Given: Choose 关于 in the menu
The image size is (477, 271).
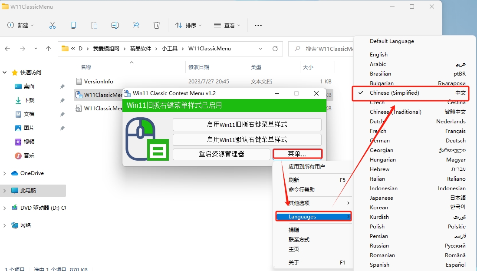Looking at the screenshot, I should click(313, 262).
